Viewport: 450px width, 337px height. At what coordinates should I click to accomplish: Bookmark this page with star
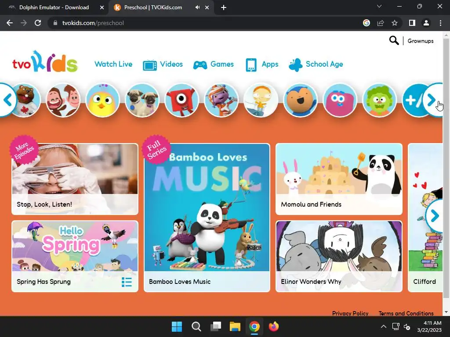click(x=395, y=23)
